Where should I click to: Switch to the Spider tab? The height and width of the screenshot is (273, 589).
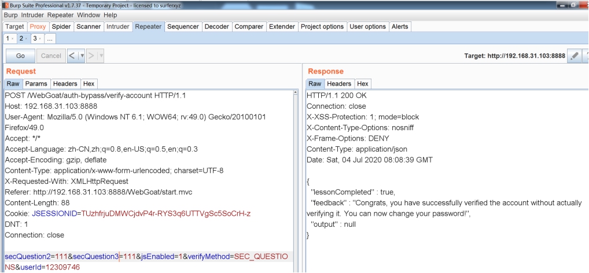[x=61, y=27]
